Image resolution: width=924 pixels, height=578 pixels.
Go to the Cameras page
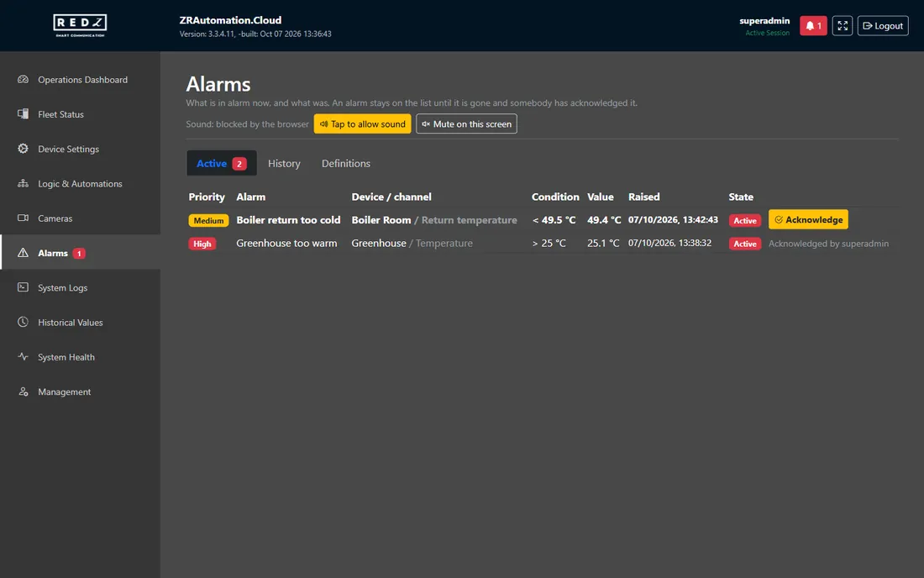click(55, 218)
